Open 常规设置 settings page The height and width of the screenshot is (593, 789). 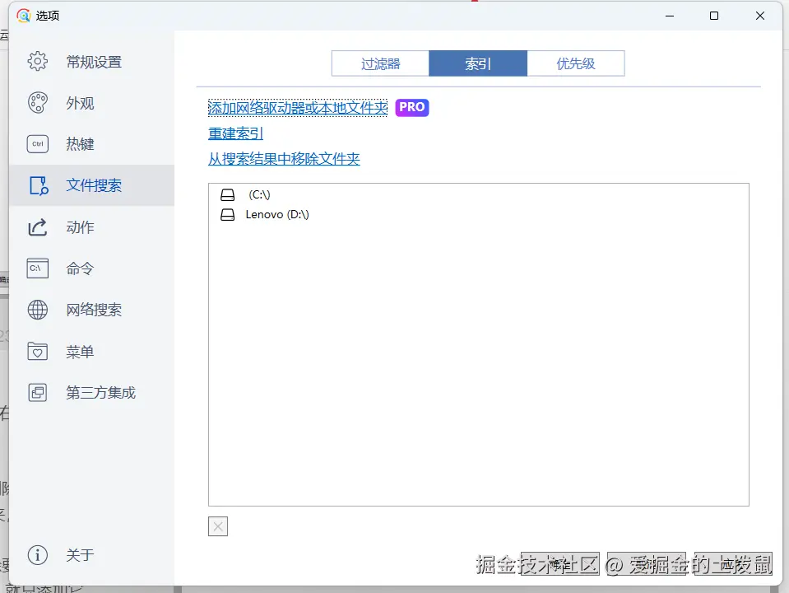[x=91, y=62]
